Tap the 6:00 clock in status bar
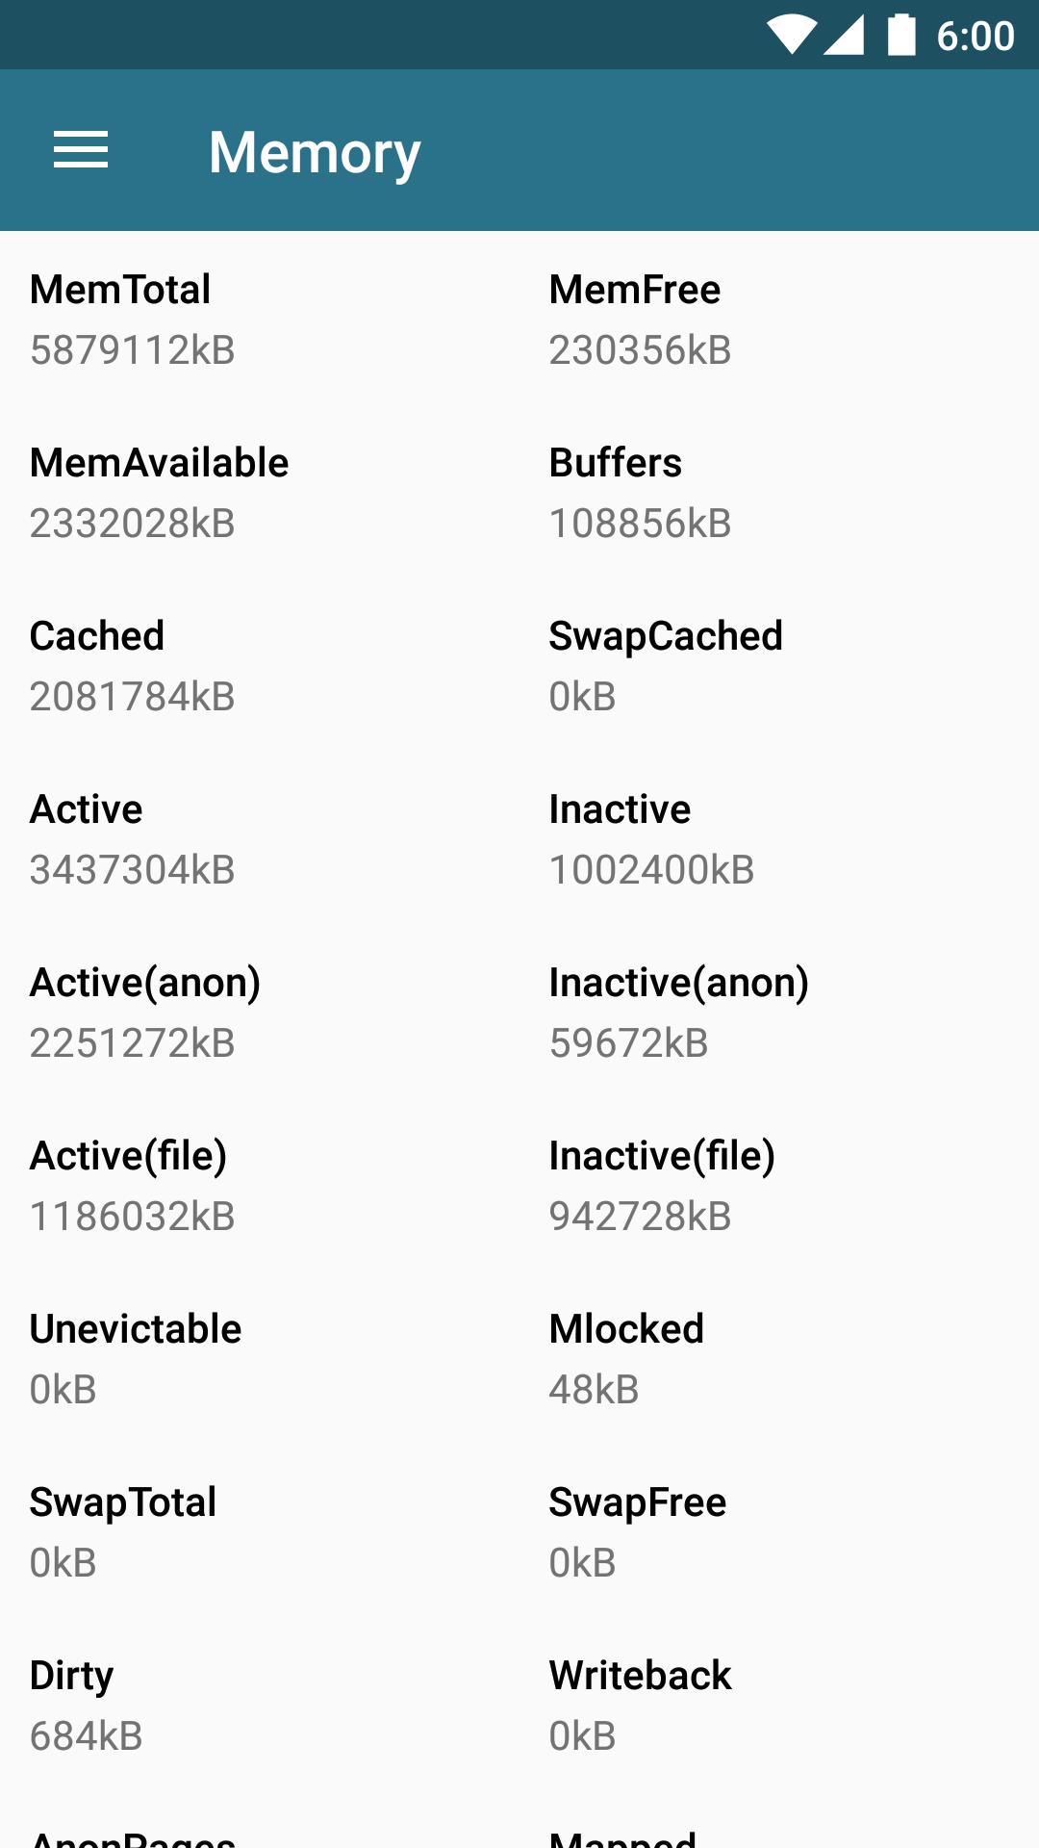Image resolution: width=1039 pixels, height=1848 pixels. point(975,37)
